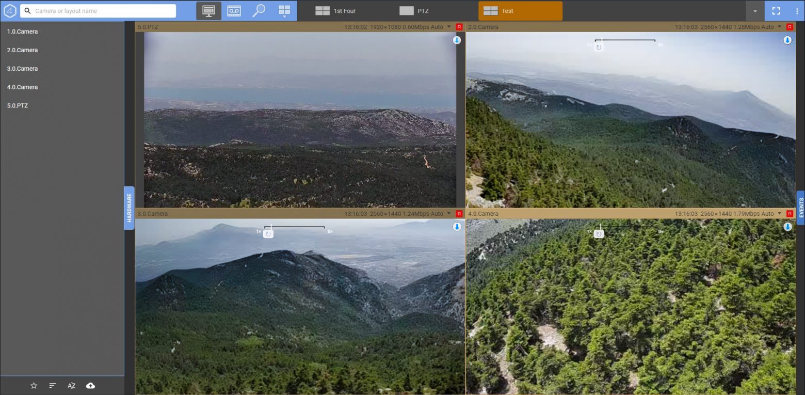Viewport: 805px width, 395px height.
Task: Toggle recording R badge on 3.0.Camera
Action: (459, 214)
